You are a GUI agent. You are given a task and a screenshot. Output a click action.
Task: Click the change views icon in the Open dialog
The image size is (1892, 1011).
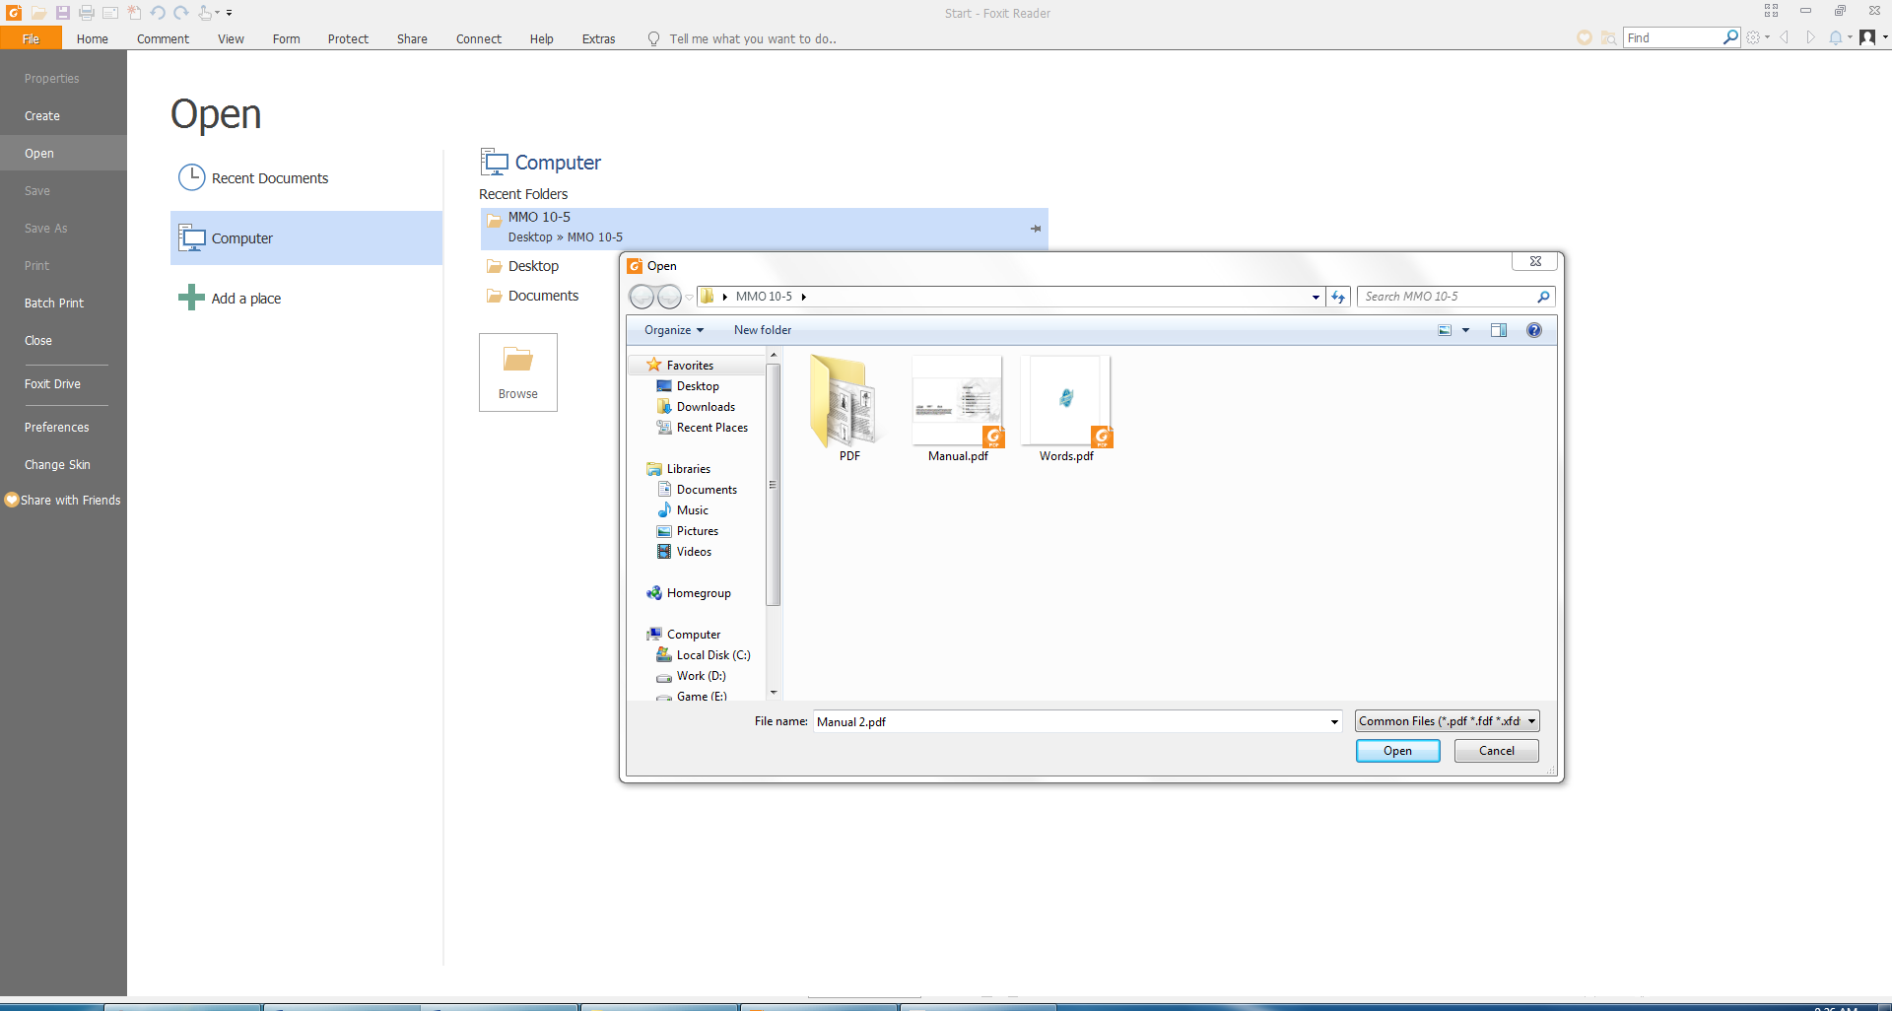1444,330
